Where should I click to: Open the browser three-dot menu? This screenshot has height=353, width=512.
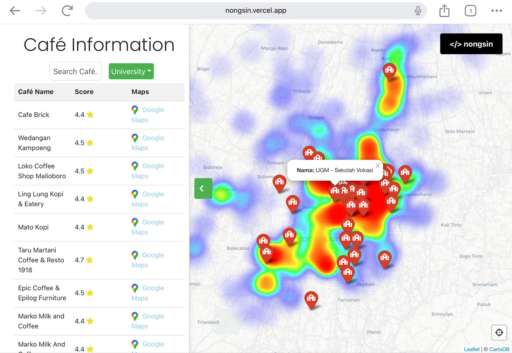(497, 11)
